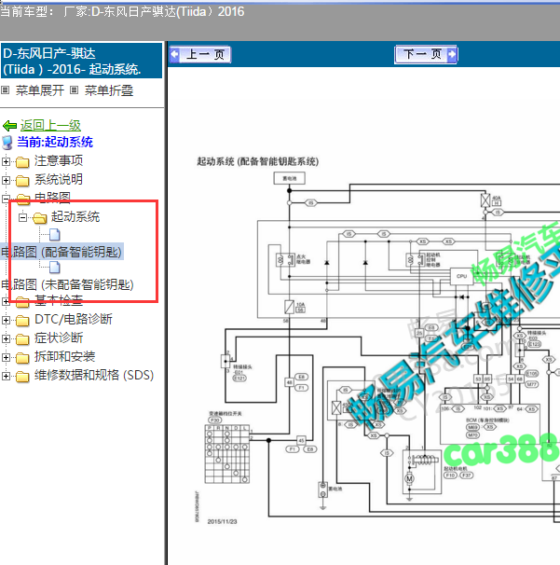Screen dimensions: 560x565
Task: Click the 系统说明 folder icon
Action: pyautogui.click(x=22, y=181)
